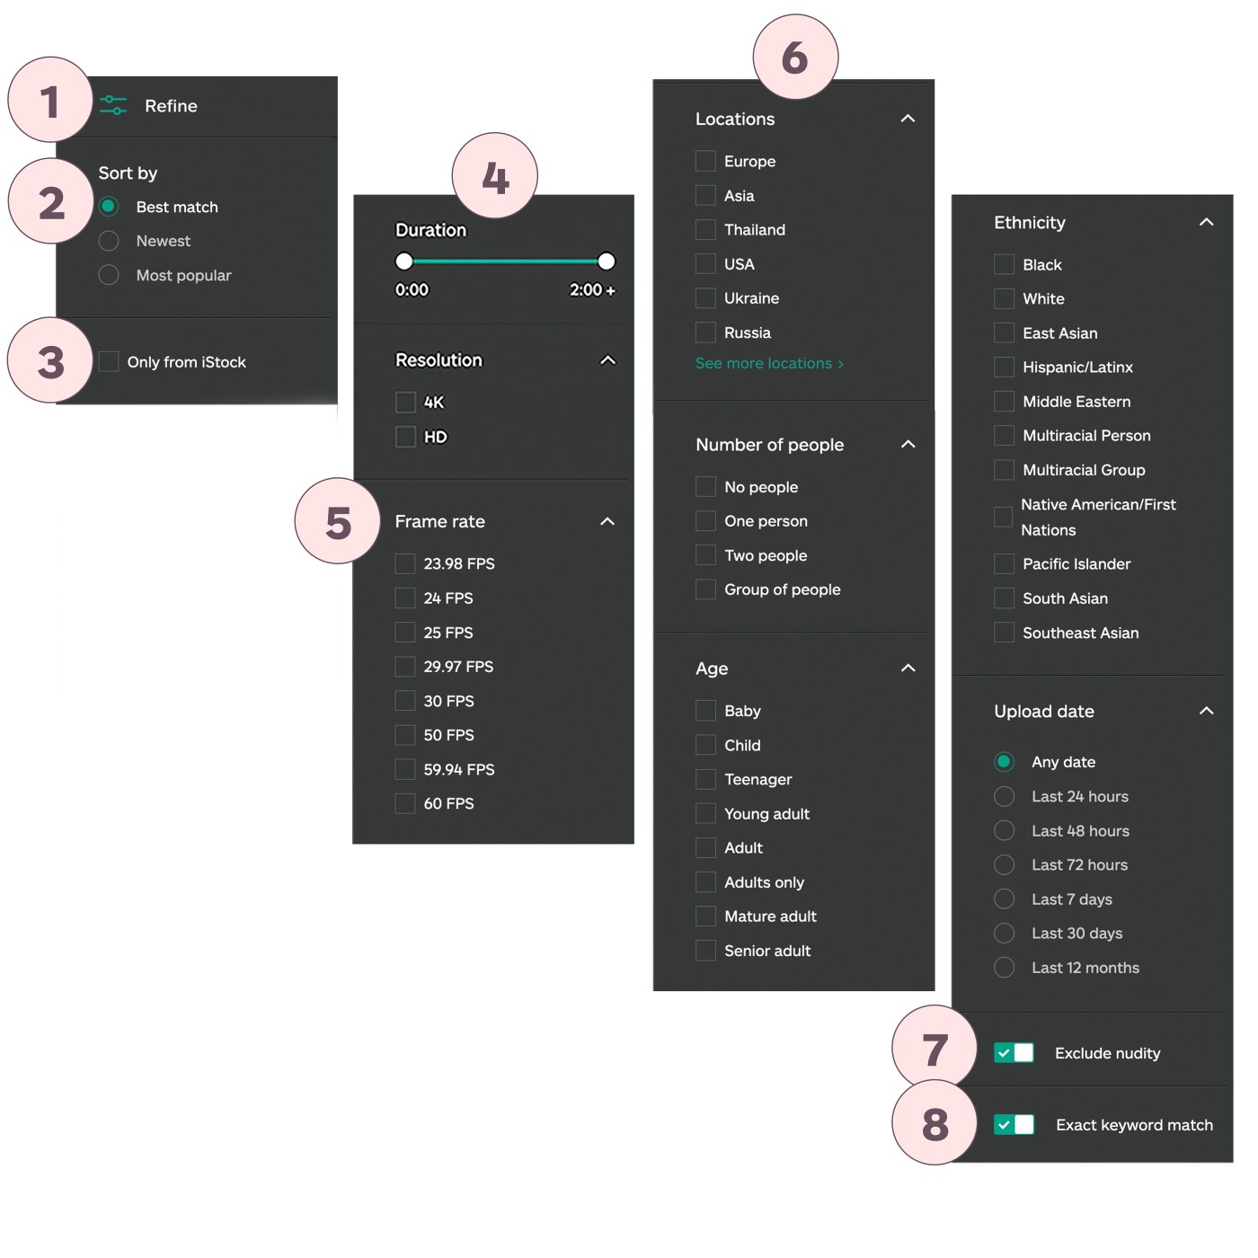Open See more locations link
This screenshot has height=1258, width=1258.
pyautogui.click(x=769, y=364)
